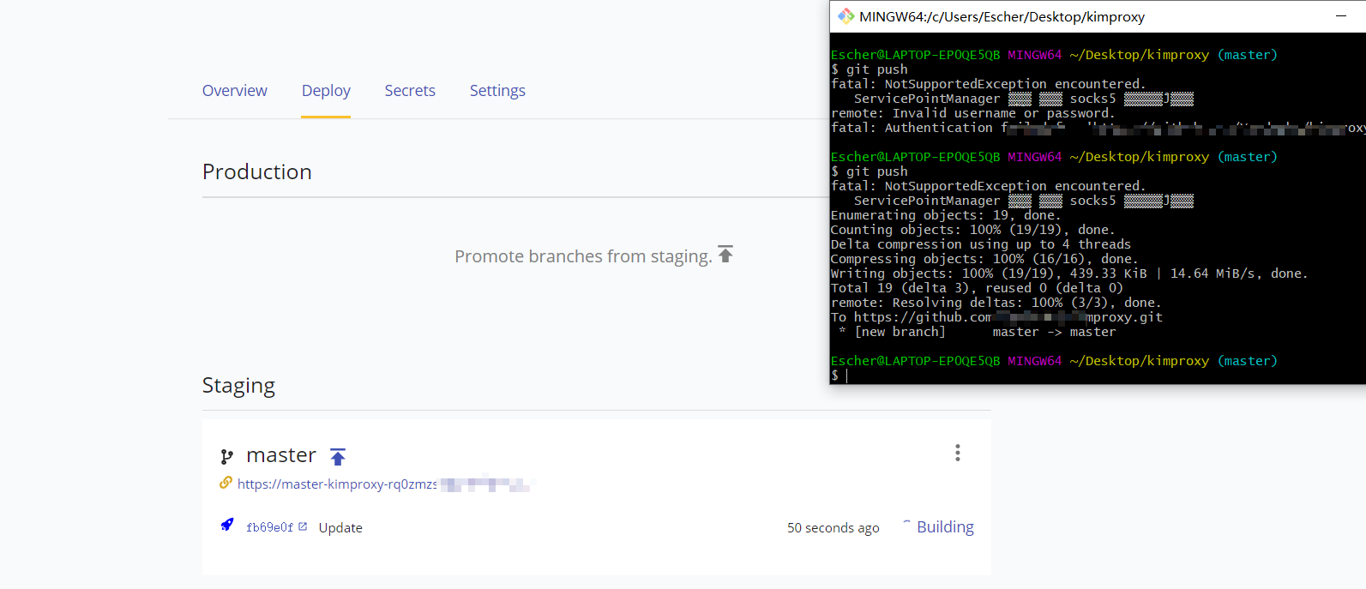Click the 'Update' commit message
This screenshot has height=589, width=1366.
(x=340, y=527)
